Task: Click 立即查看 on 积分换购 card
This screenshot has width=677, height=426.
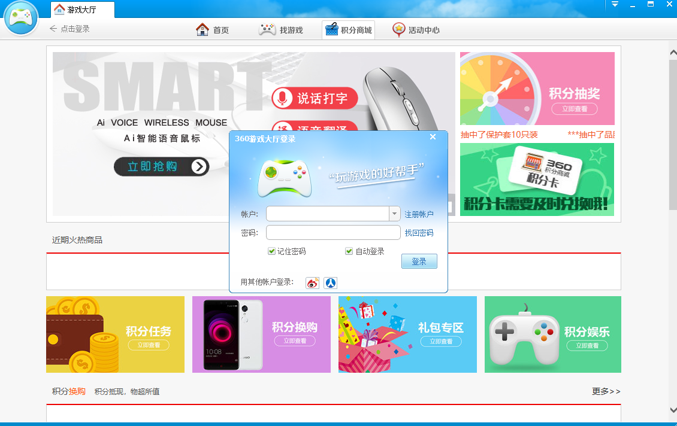Action: (295, 340)
